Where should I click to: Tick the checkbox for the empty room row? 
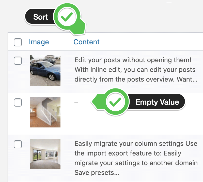pyautogui.click(x=18, y=144)
